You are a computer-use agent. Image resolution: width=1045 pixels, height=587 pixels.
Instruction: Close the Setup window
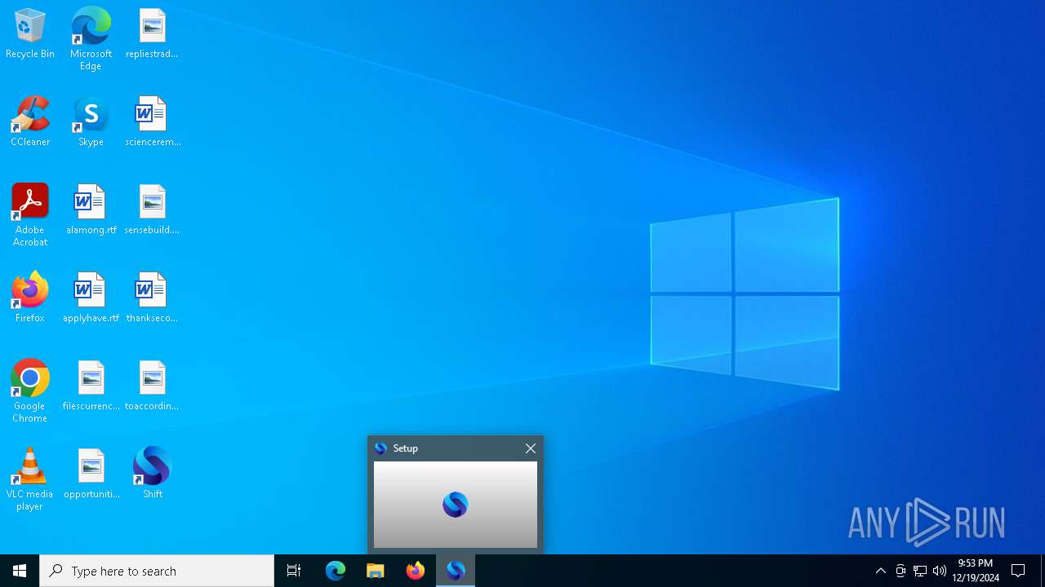pyautogui.click(x=531, y=448)
